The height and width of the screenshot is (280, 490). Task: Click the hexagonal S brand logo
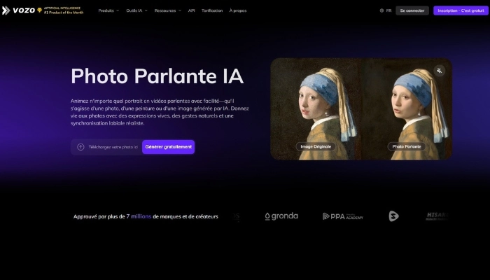(x=393, y=216)
